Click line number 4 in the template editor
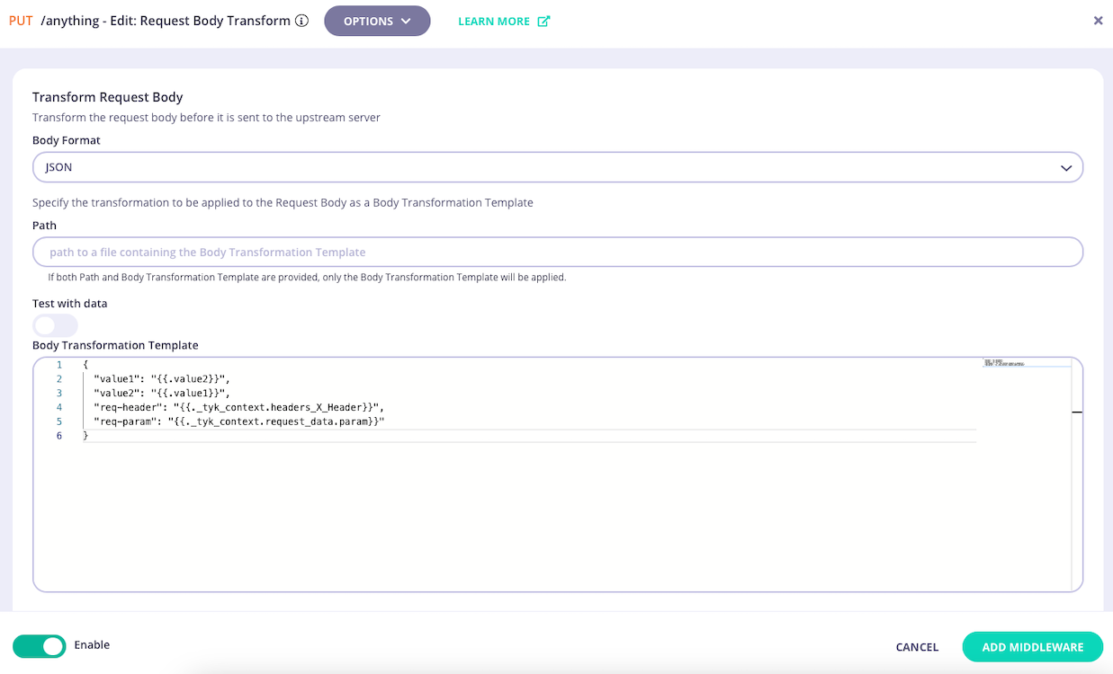 [58, 407]
